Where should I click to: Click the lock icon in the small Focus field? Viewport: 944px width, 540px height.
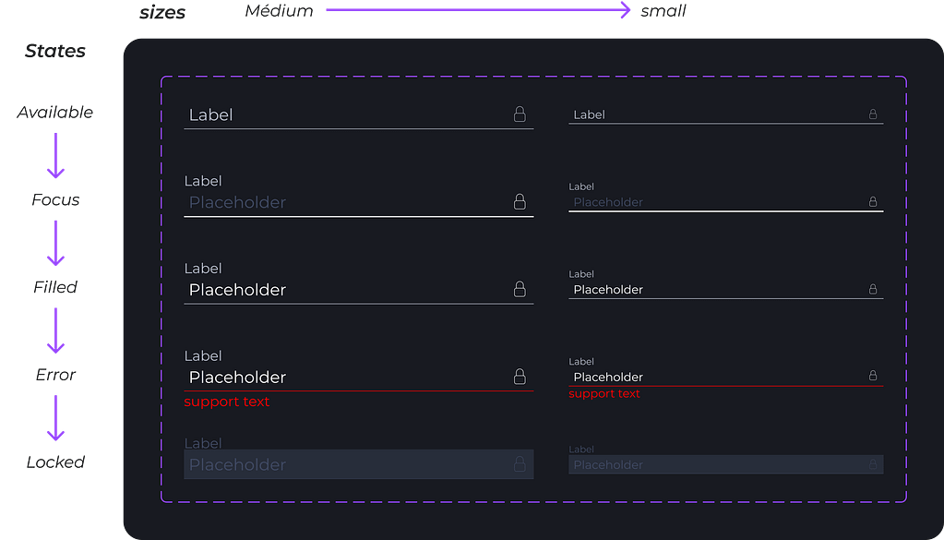coord(873,202)
